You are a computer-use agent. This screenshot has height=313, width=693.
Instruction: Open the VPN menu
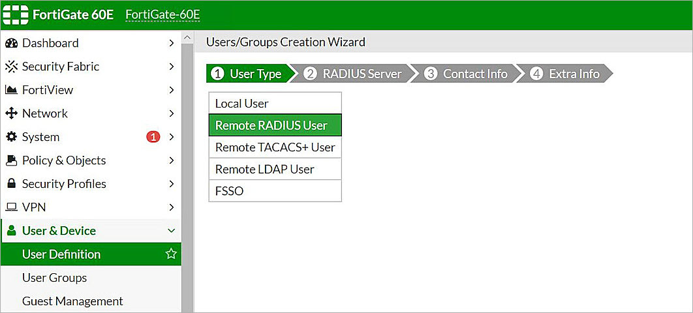coord(91,207)
